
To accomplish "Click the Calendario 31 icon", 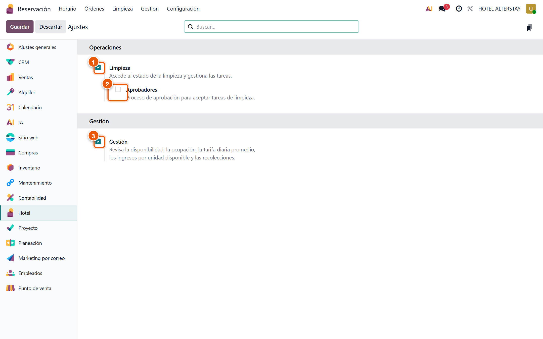I will (x=10, y=107).
